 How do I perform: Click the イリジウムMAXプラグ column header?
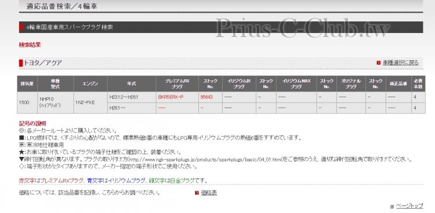pos(296,84)
